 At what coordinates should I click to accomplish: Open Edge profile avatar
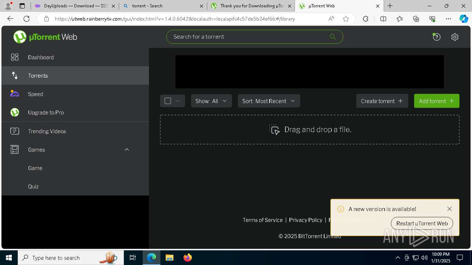click(x=8, y=6)
